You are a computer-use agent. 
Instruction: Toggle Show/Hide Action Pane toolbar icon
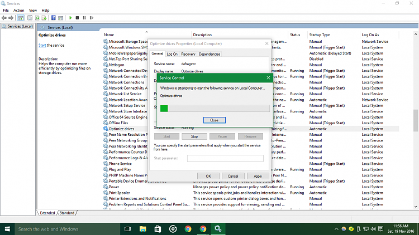[x=61, y=18]
